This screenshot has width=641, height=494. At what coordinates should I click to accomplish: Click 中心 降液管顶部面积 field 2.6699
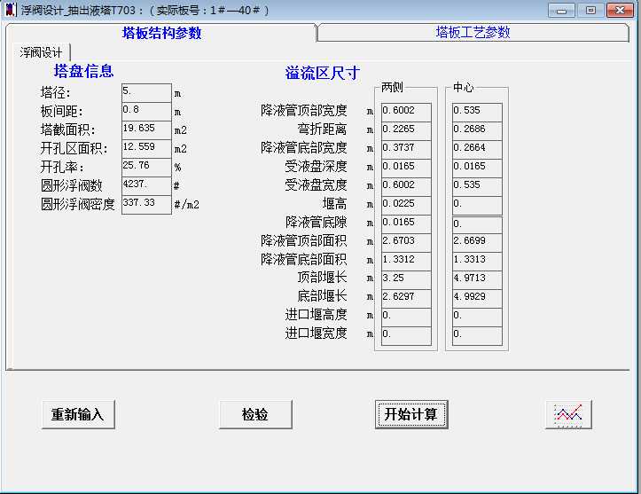coord(477,242)
